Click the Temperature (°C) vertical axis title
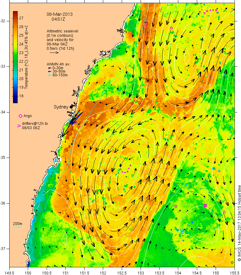Image resolution: width=241 pixels, height=275 pixels. tap(26, 57)
